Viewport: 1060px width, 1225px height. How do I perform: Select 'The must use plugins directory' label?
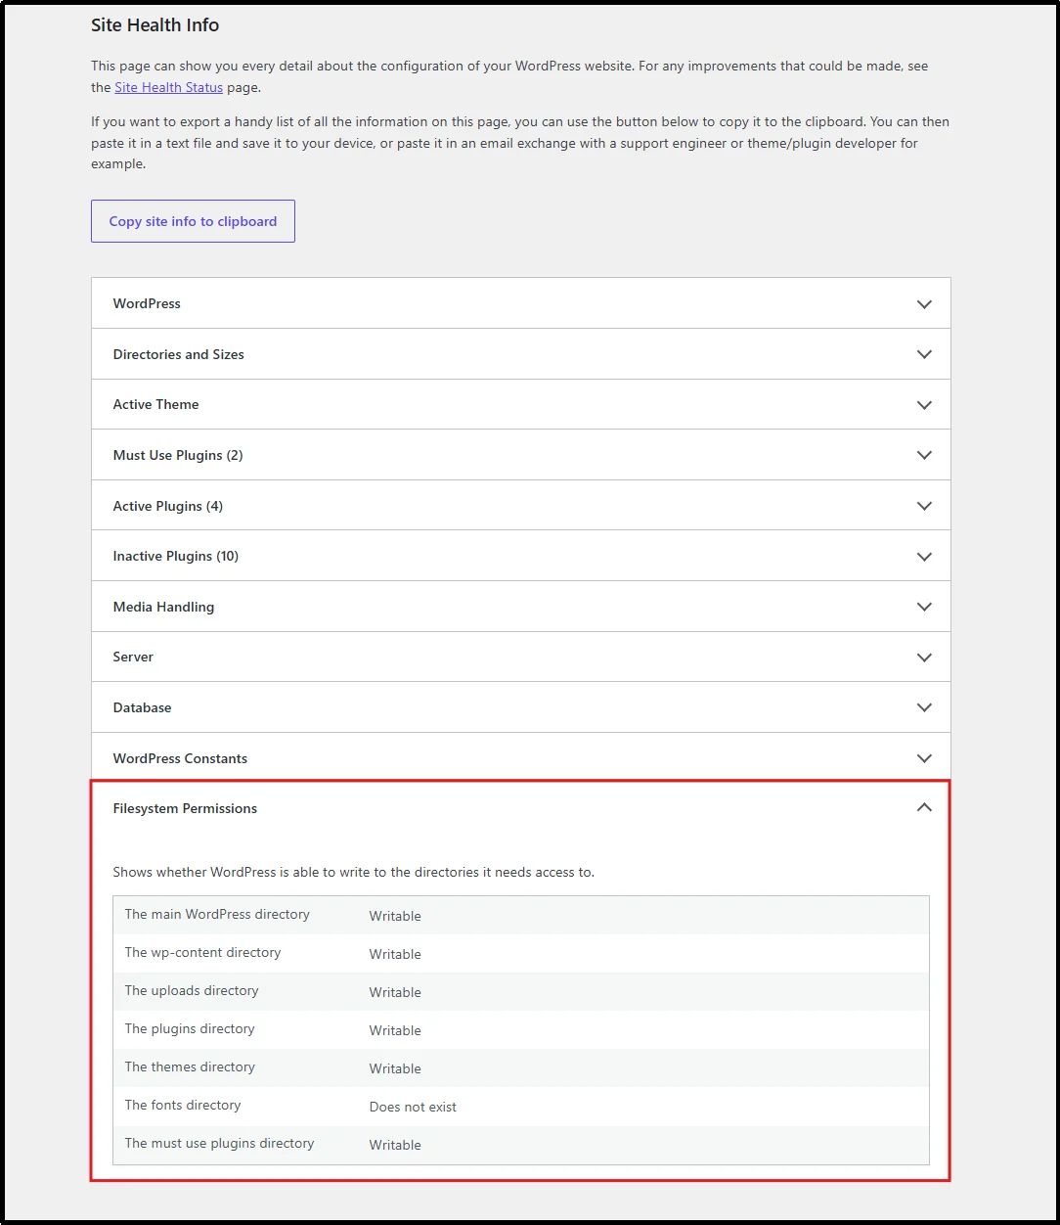coord(219,1143)
